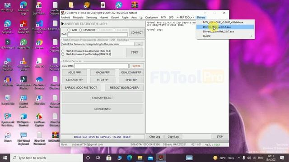
Task: Open the OneDrive shortcut on the desktop
Action: point(39,83)
